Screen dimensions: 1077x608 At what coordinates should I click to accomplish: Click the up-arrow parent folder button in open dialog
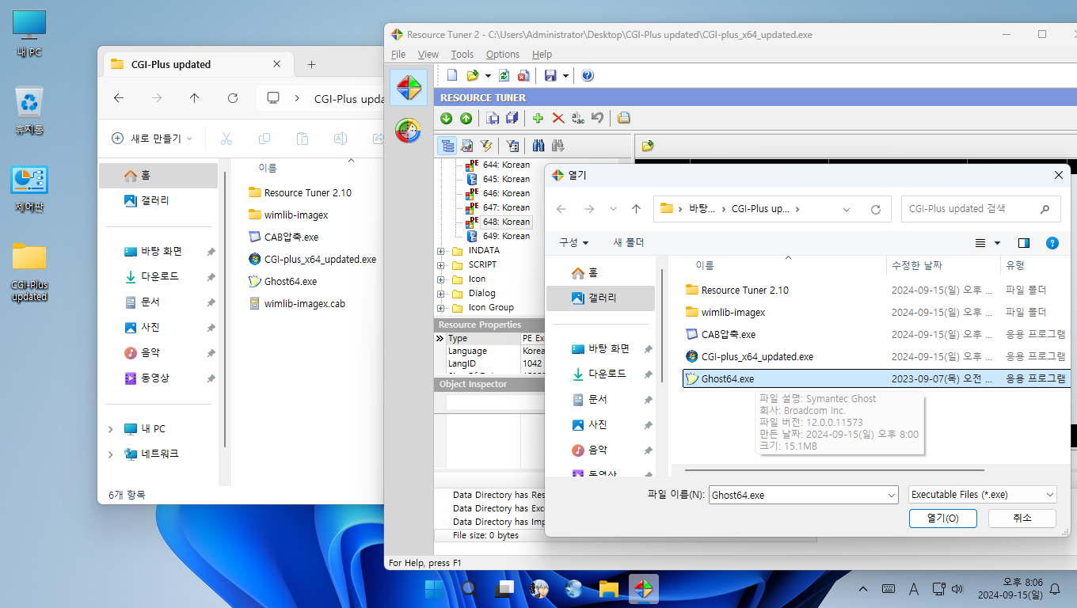pyautogui.click(x=636, y=209)
